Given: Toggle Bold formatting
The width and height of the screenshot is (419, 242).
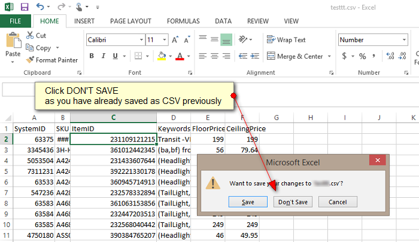Looking at the screenshot, I should click(92, 56).
